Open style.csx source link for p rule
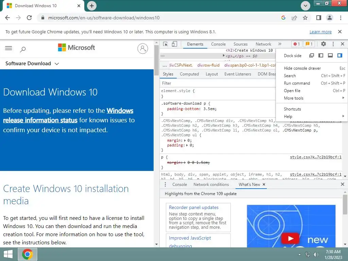Image resolution: width=348 pixels, height=261 pixels. [x=316, y=157]
